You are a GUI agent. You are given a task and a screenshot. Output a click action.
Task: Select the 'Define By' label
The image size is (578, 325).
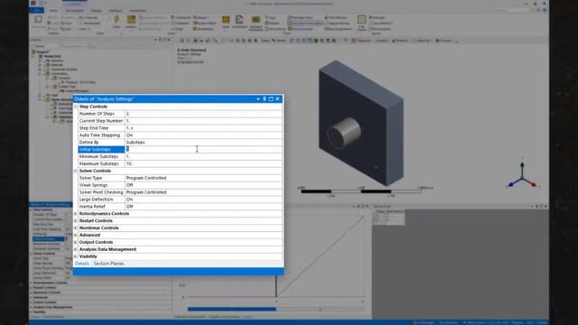89,143
